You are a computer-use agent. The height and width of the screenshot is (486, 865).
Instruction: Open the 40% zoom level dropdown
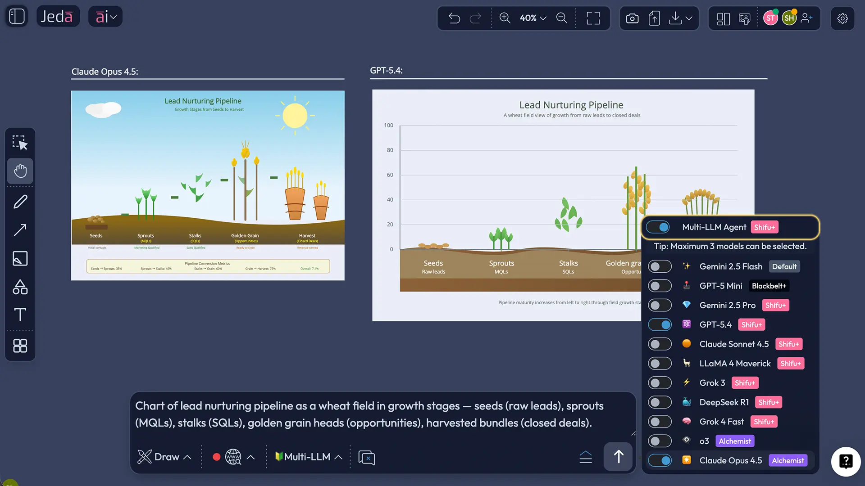(x=532, y=18)
